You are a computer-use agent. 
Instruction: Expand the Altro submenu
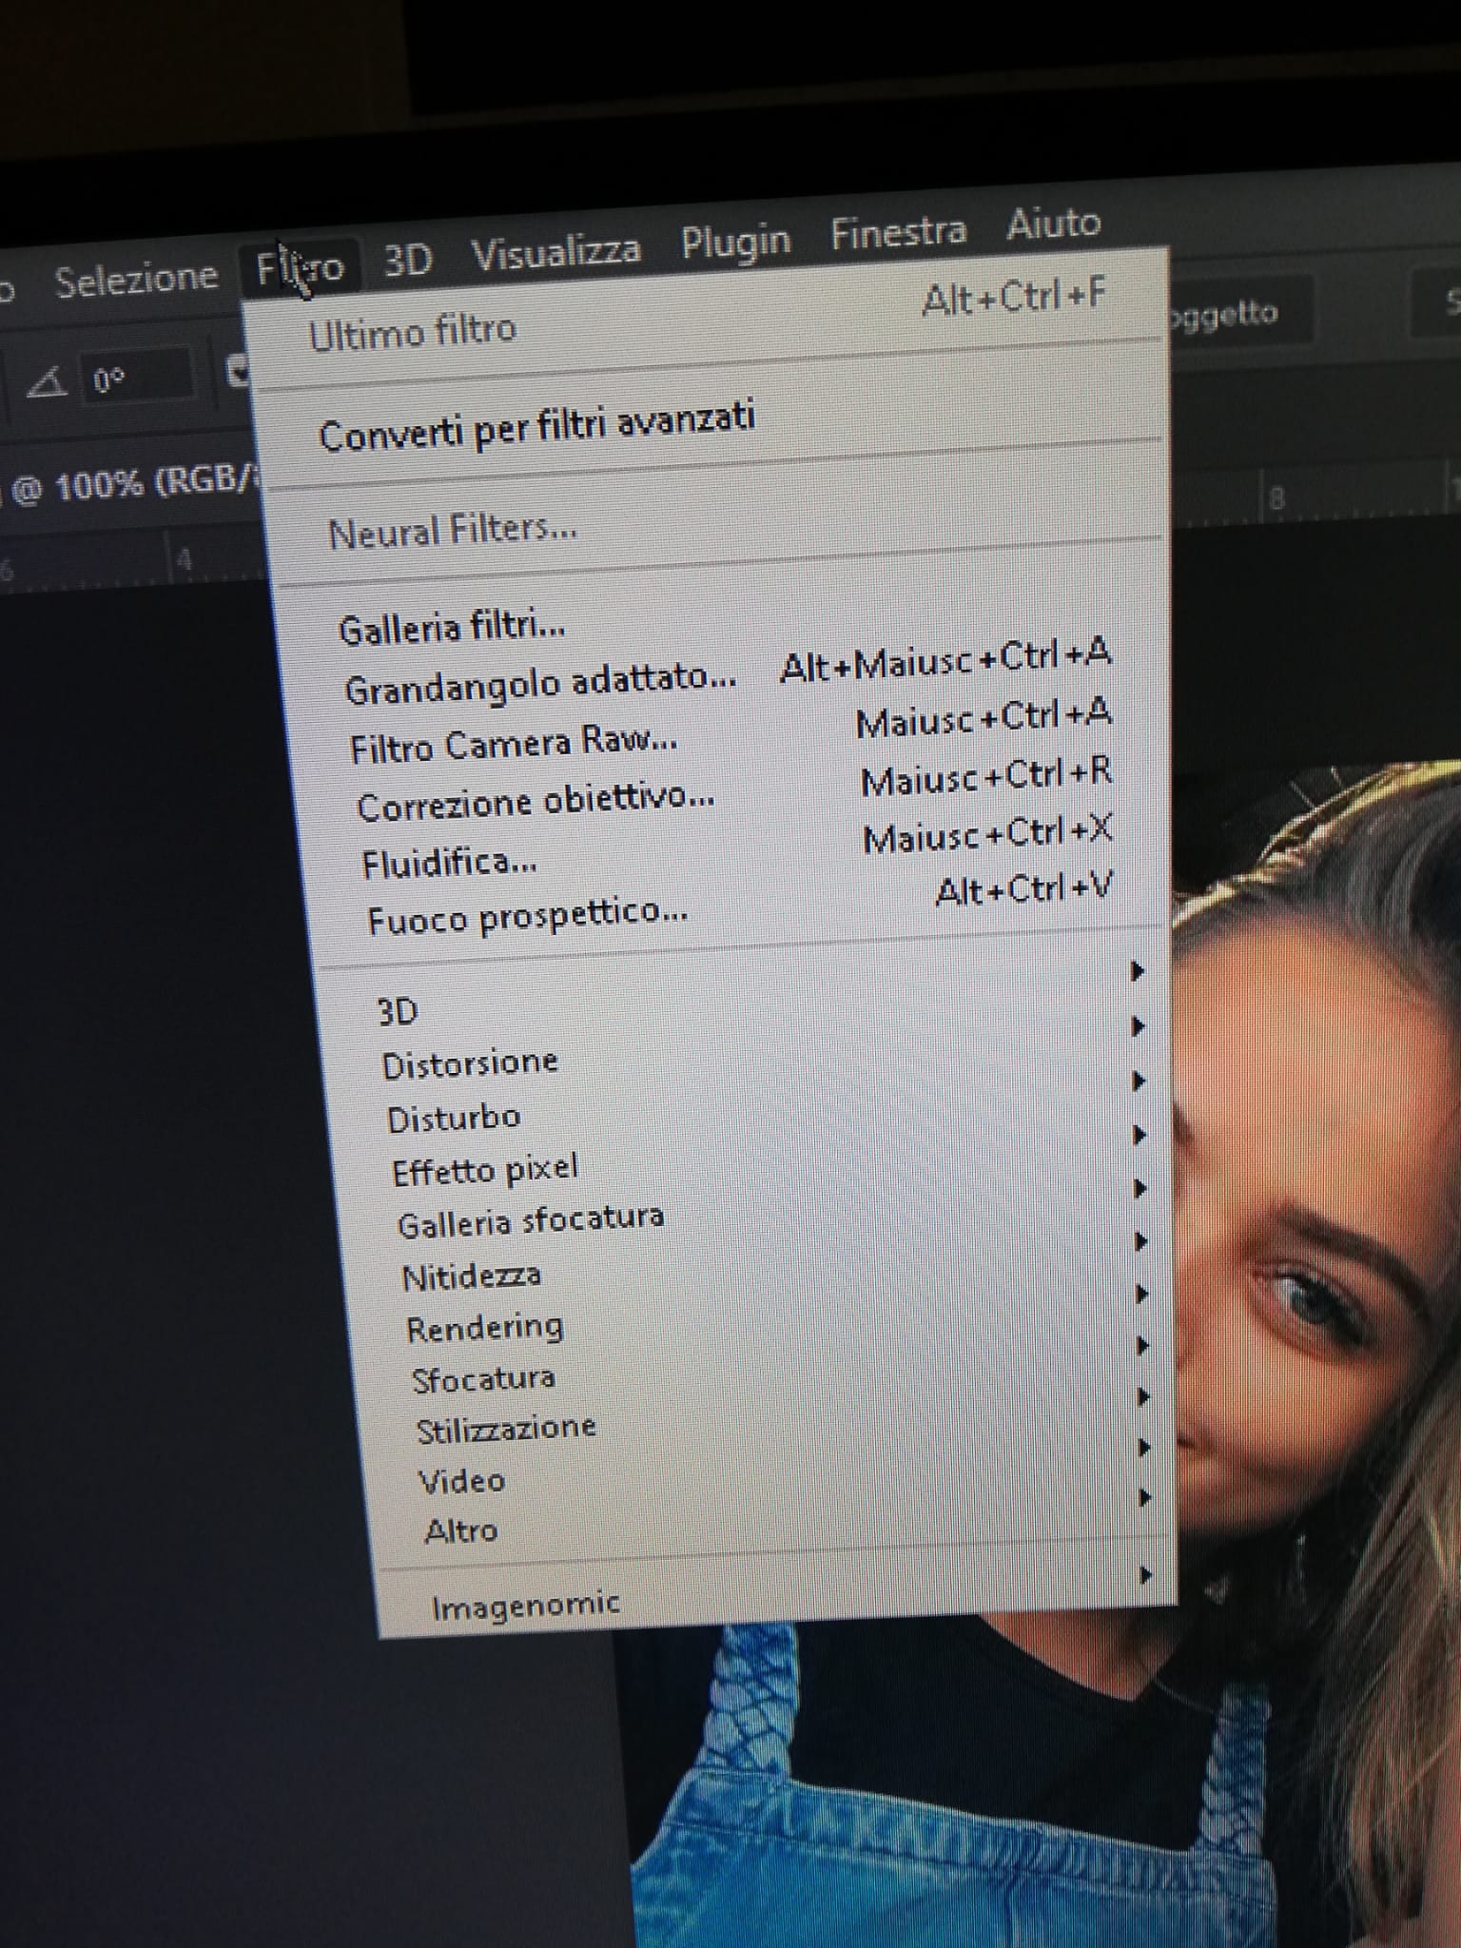789,1514
